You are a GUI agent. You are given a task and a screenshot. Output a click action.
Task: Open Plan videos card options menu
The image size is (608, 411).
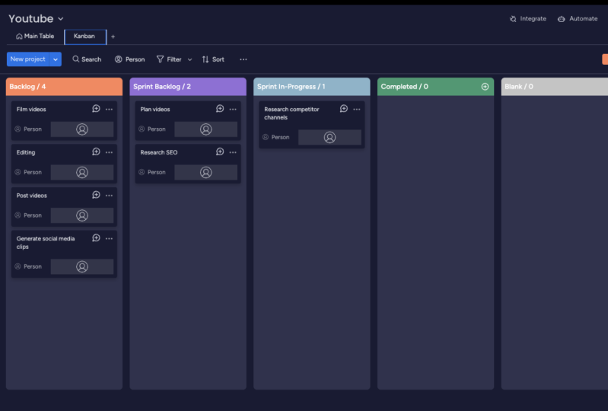tap(233, 110)
